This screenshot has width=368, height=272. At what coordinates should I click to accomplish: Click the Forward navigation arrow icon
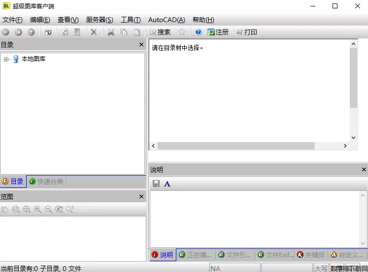(x=18, y=32)
